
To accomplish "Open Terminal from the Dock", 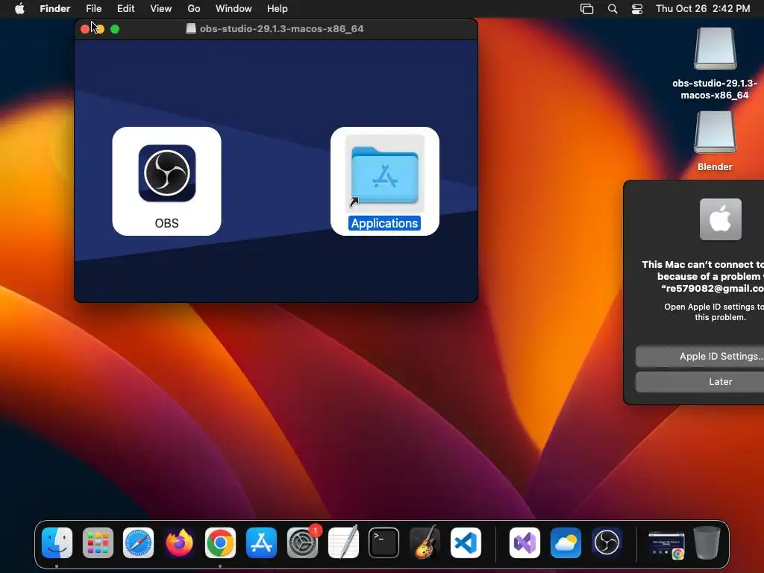I will click(384, 543).
